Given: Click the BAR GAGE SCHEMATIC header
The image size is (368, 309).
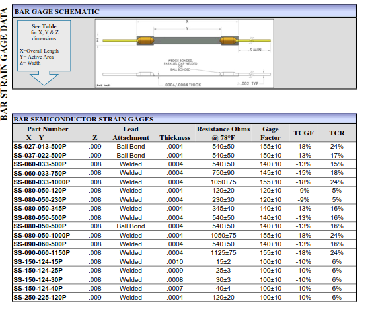Looking at the screenshot, I should [57, 11].
